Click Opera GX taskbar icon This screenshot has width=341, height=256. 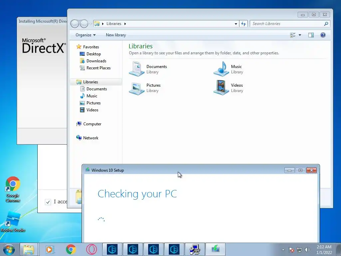pos(92,249)
